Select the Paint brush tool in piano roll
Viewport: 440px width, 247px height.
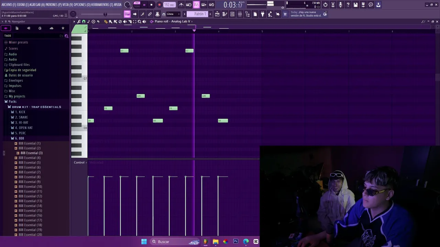coord(110,22)
